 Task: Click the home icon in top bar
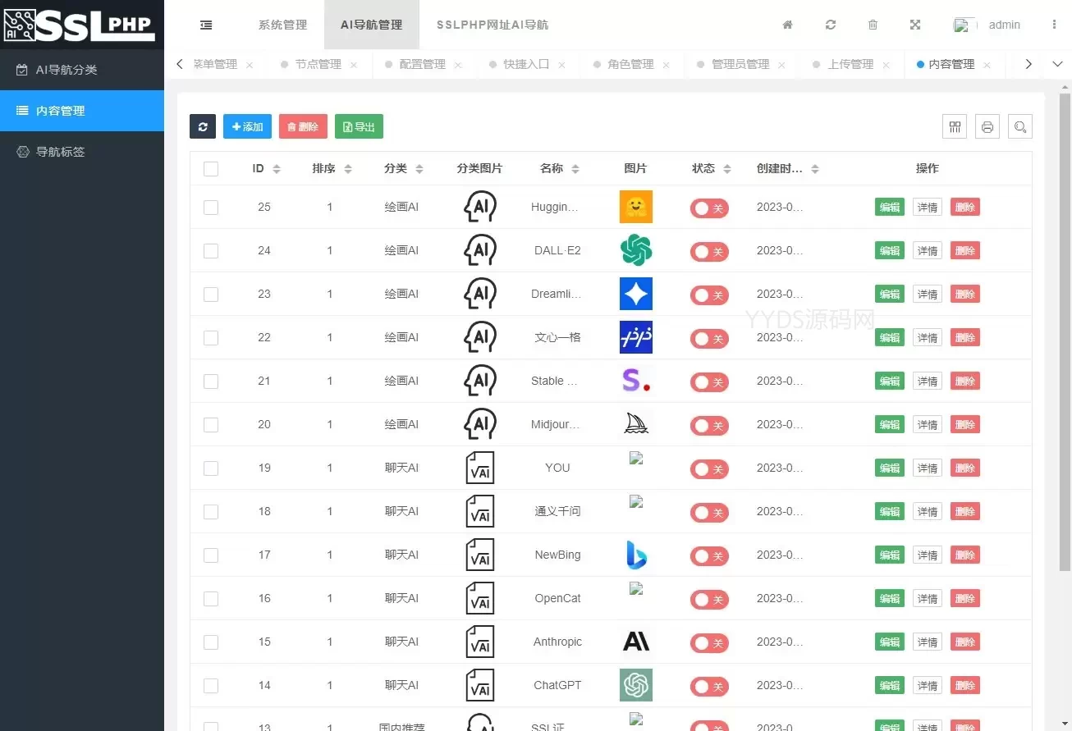tap(787, 25)
